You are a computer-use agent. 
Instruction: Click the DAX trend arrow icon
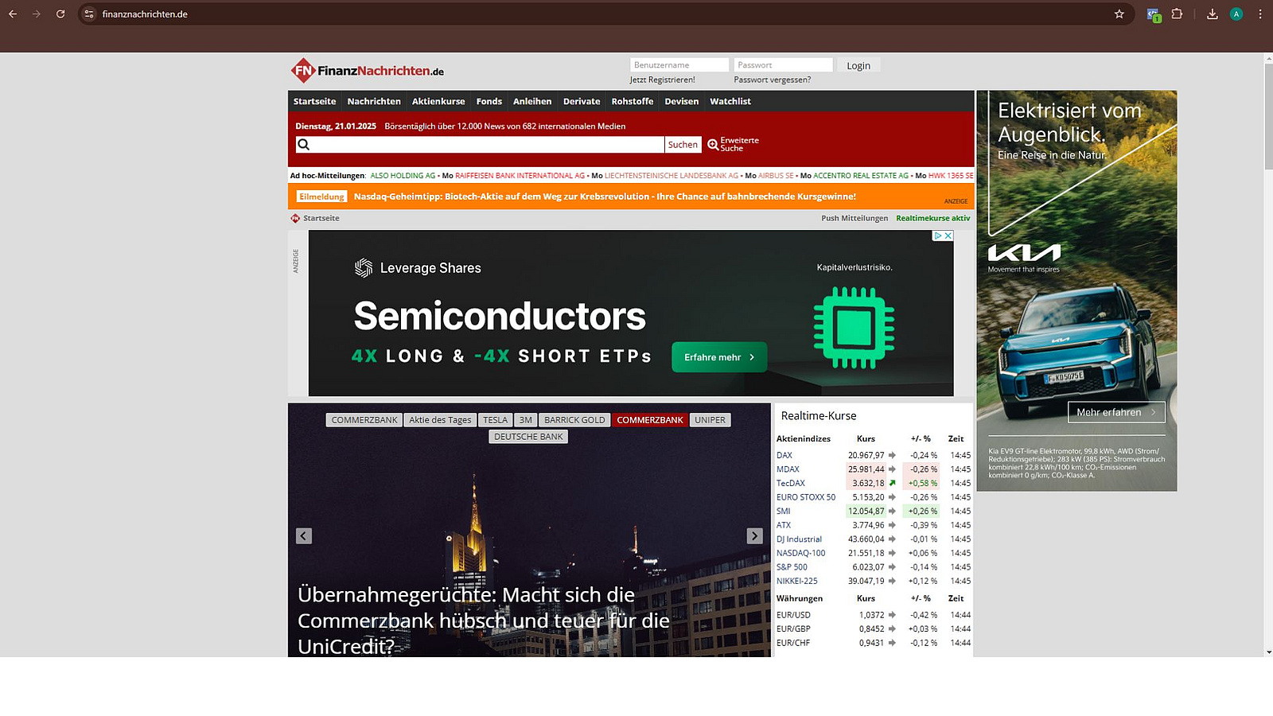[892, 455]
